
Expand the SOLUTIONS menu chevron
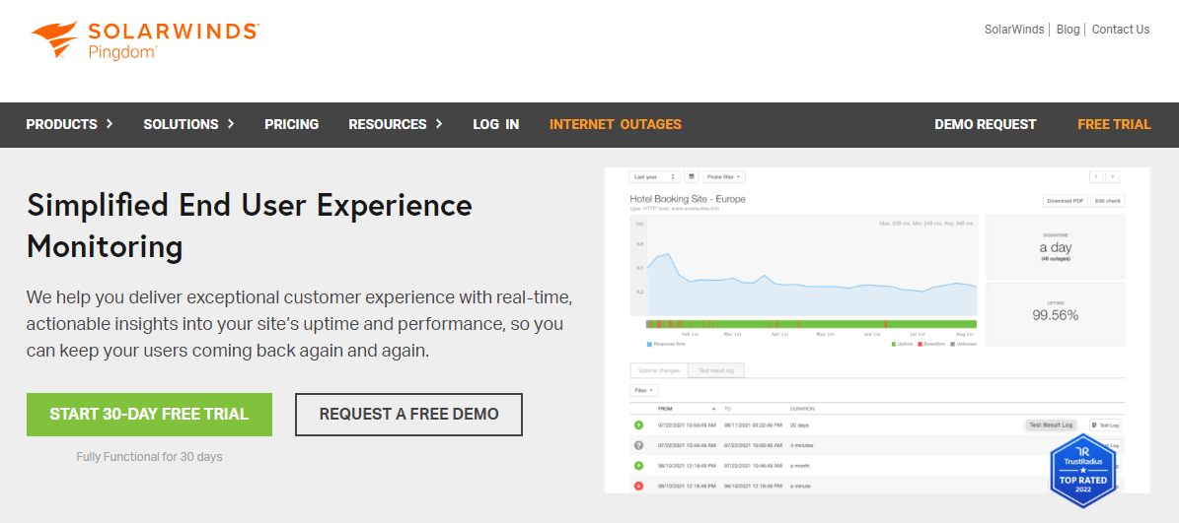[x=231, y=124]
